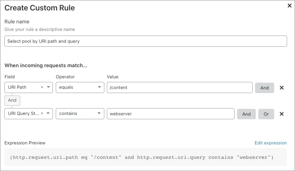
Task: Click the Rule name label
Action: tap(17, 22)
